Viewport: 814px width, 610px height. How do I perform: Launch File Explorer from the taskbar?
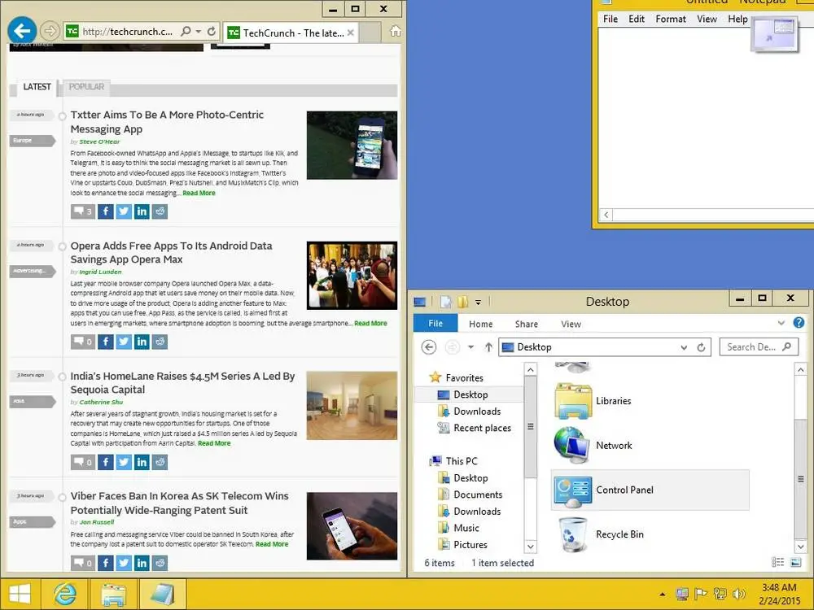(114, 595)
